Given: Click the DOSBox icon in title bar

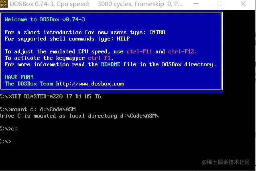Looking at the screenshot, I should (4, 4).
